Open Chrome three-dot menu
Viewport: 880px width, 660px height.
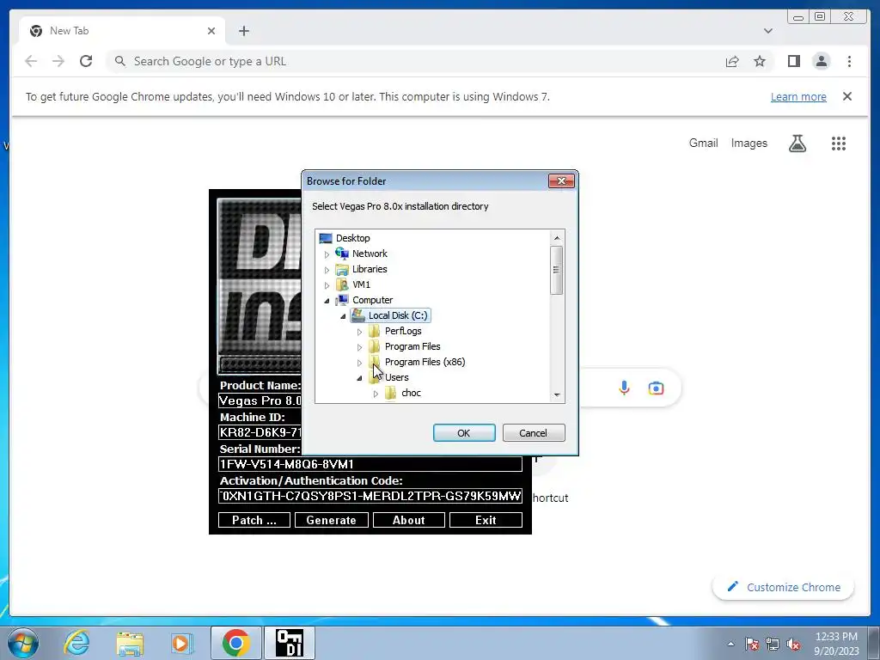pos(849,61)
